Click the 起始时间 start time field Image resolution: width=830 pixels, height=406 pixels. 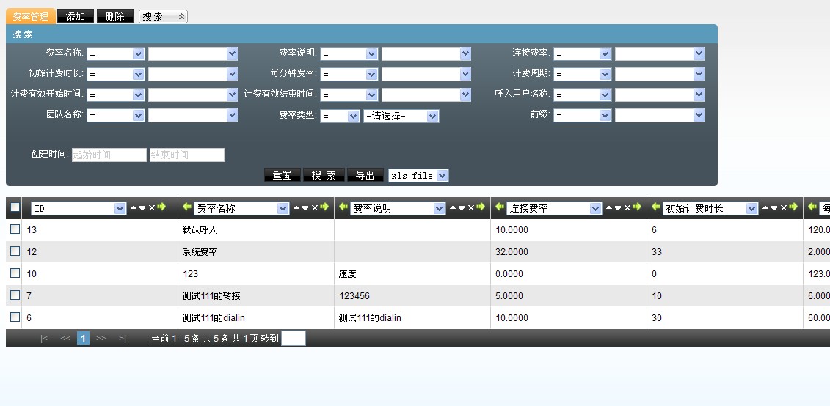pyautogui.click(x=109, y=155)
